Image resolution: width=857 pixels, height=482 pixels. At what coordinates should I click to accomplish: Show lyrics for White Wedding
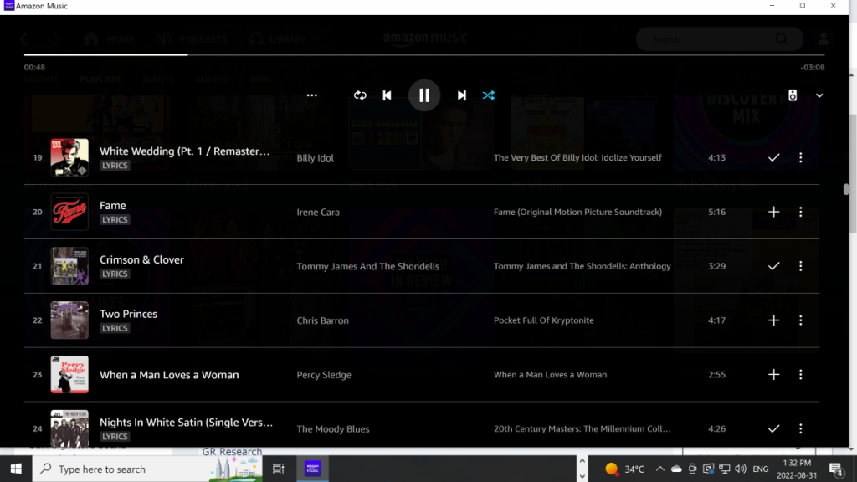115,166
